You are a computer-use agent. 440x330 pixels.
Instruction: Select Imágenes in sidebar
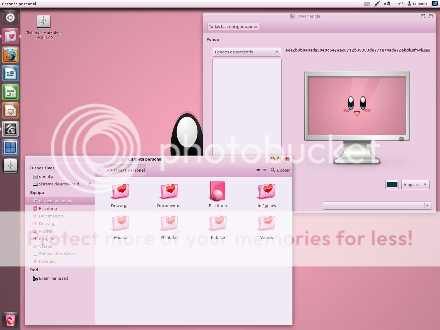[60, 239]
